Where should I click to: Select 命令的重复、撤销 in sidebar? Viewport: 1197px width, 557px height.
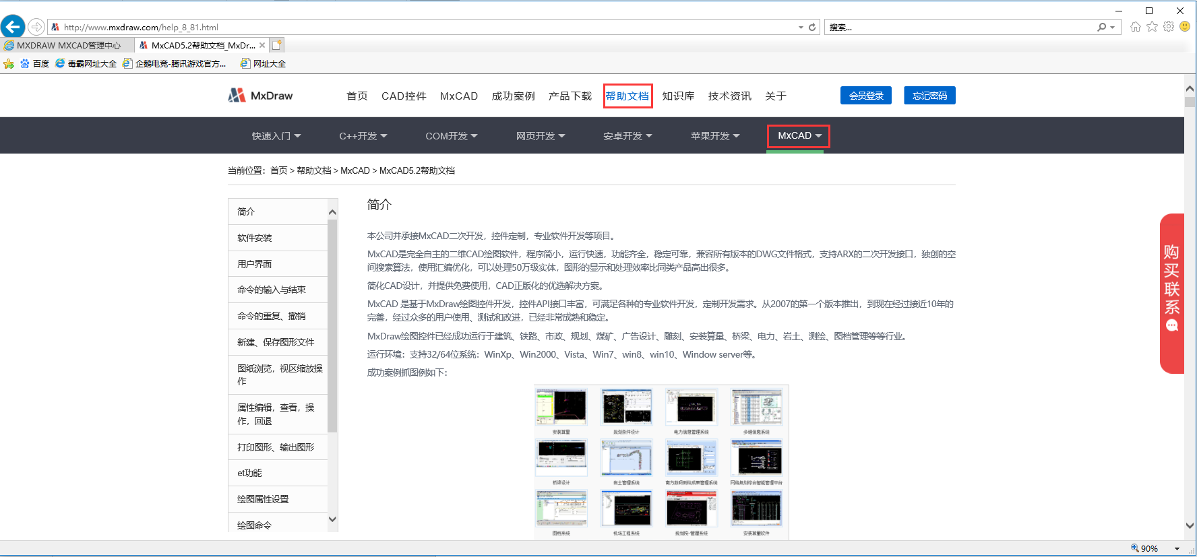(278, 316)
